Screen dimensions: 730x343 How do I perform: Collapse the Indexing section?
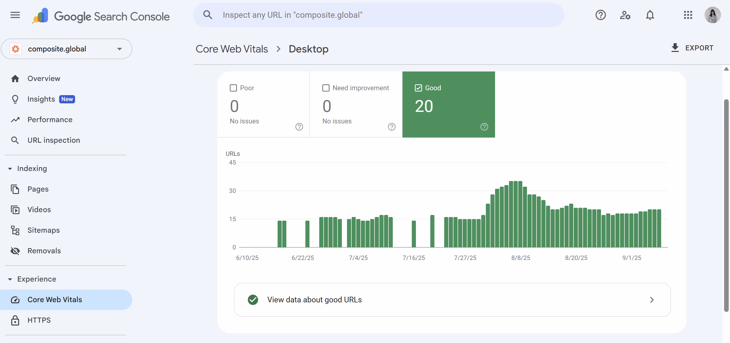(10, 168)
